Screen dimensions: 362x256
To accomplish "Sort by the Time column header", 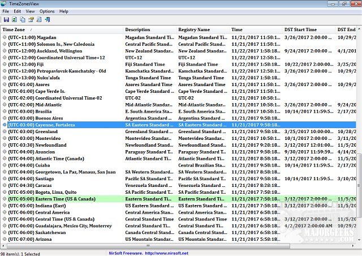I will [256, 29].
